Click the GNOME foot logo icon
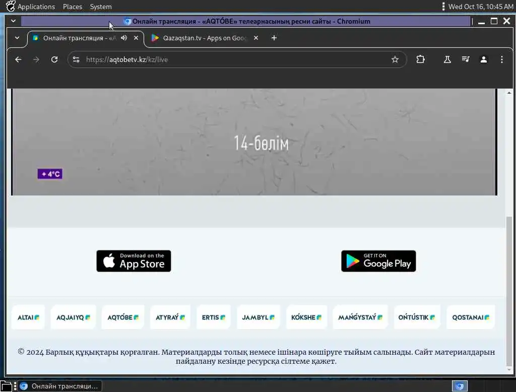Screen dimensions: 516x392 point(11,6)
